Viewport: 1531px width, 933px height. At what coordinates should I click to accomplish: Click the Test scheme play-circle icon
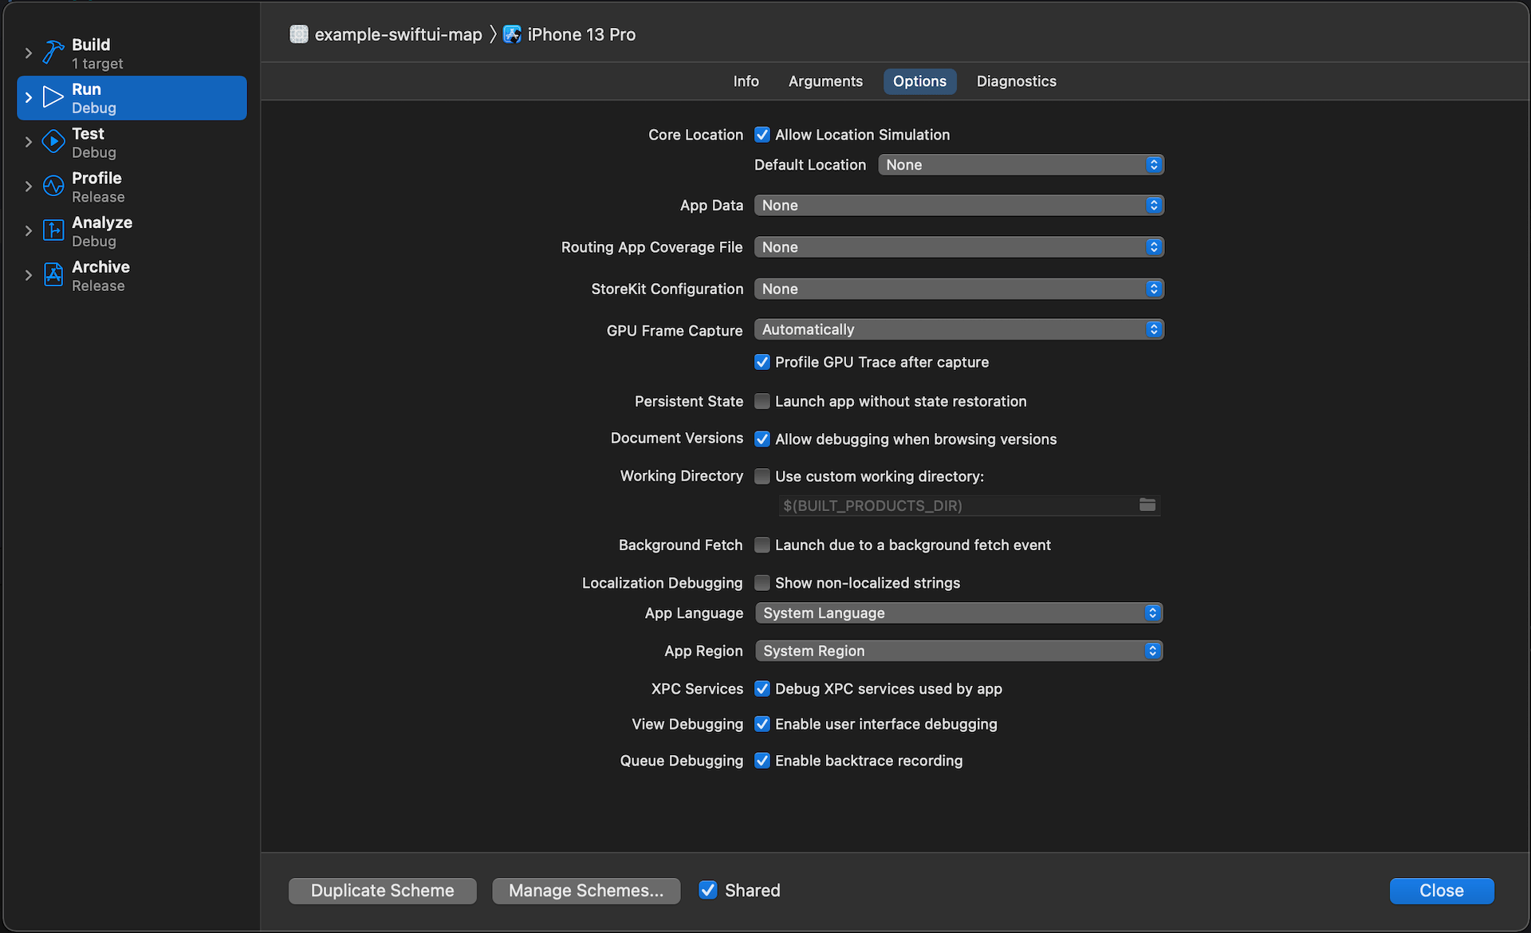(x=53, y=142)
